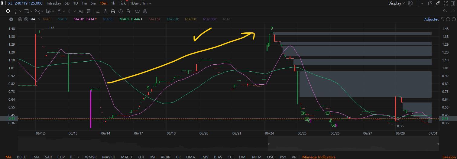Viewport: 457px width, 159px height.
Task: Enter fullscreen chart view
Action: [446, 3]
